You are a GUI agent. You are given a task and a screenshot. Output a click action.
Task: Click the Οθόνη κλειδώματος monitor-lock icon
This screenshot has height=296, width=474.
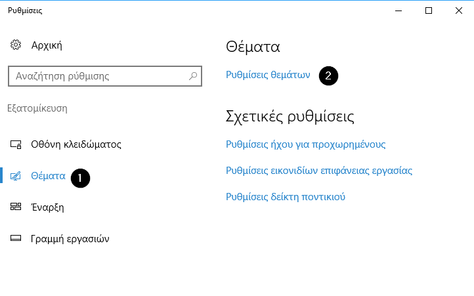coord(16,144)
